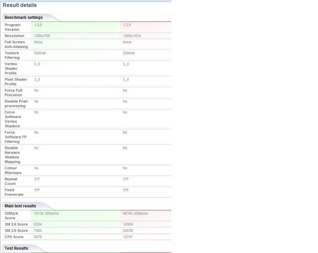Click the red-column Vertex Shader 3_0 value
Screen dimensions: 318x253
tap(126, 64)
